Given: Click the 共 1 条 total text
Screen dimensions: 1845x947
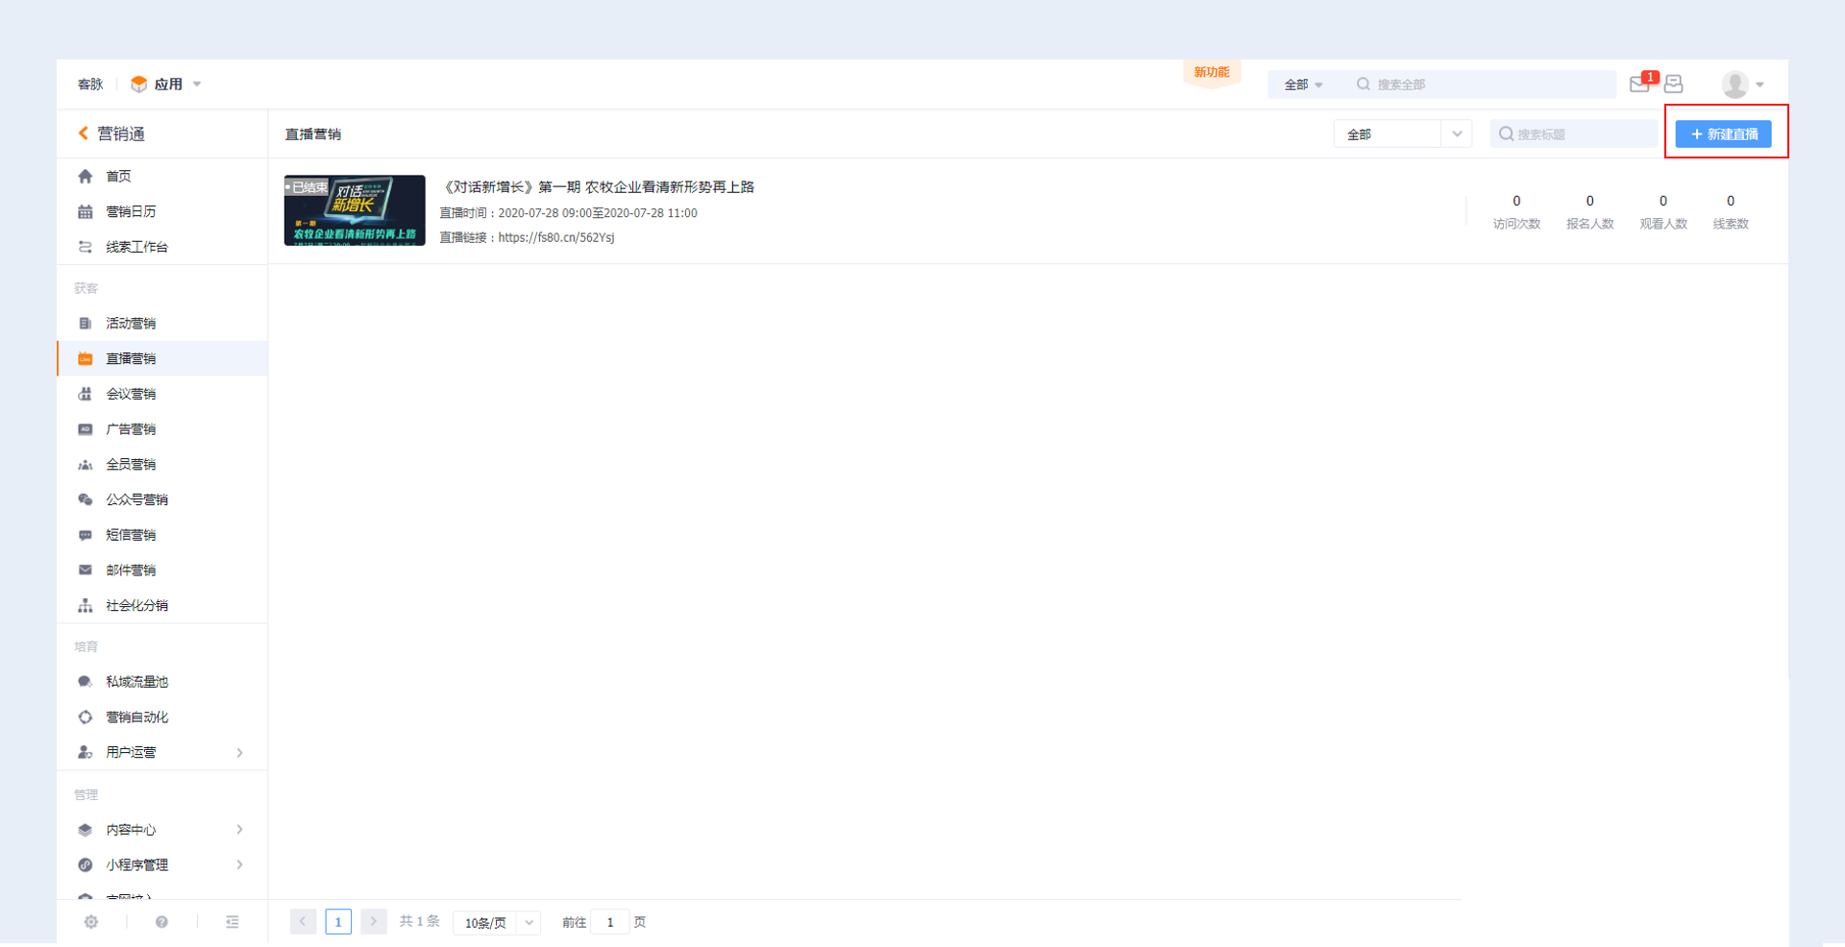Looking at the screenshot, I should click(x=420, y=921).
